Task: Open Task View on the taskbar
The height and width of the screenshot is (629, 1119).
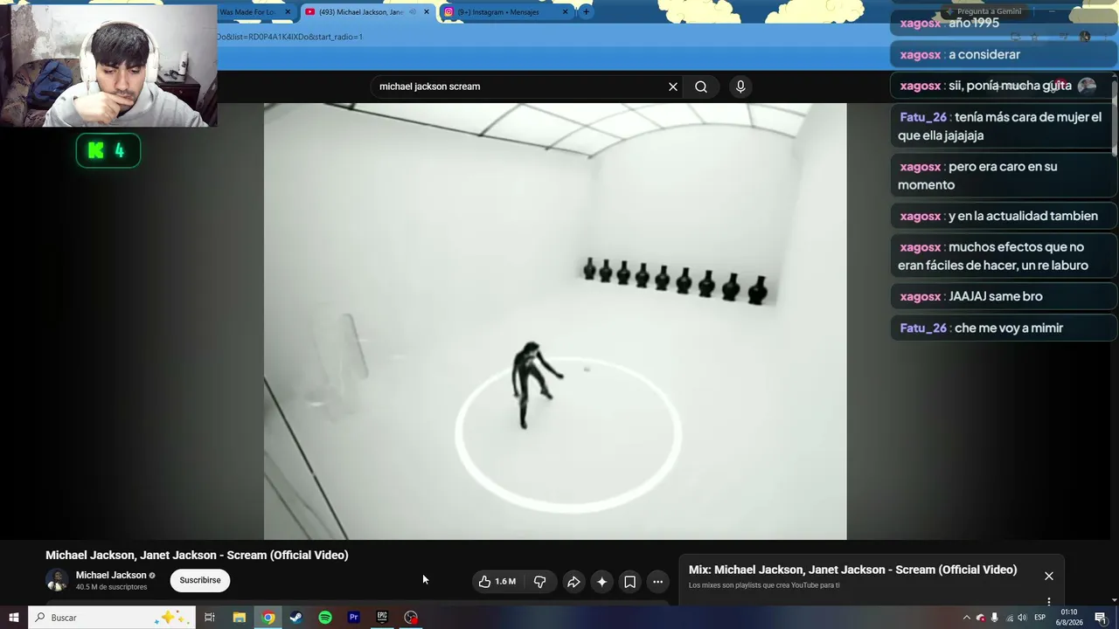Action: pos(210,618)
